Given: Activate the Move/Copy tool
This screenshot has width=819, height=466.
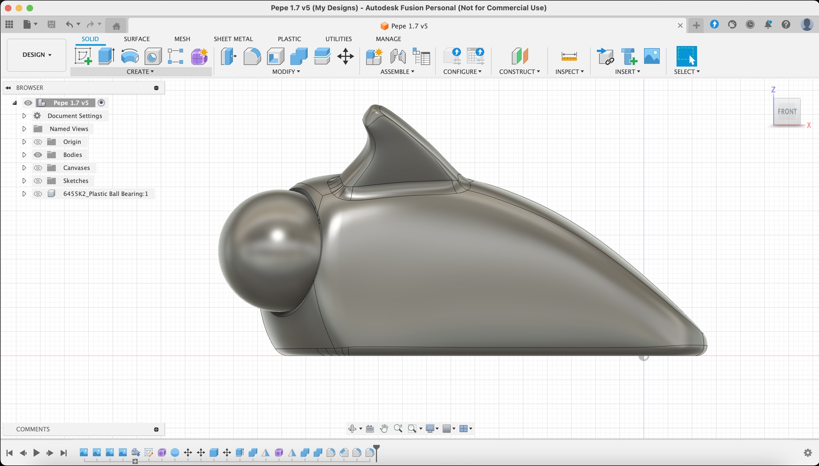Looking at the screenshot, I should (346, 56).
